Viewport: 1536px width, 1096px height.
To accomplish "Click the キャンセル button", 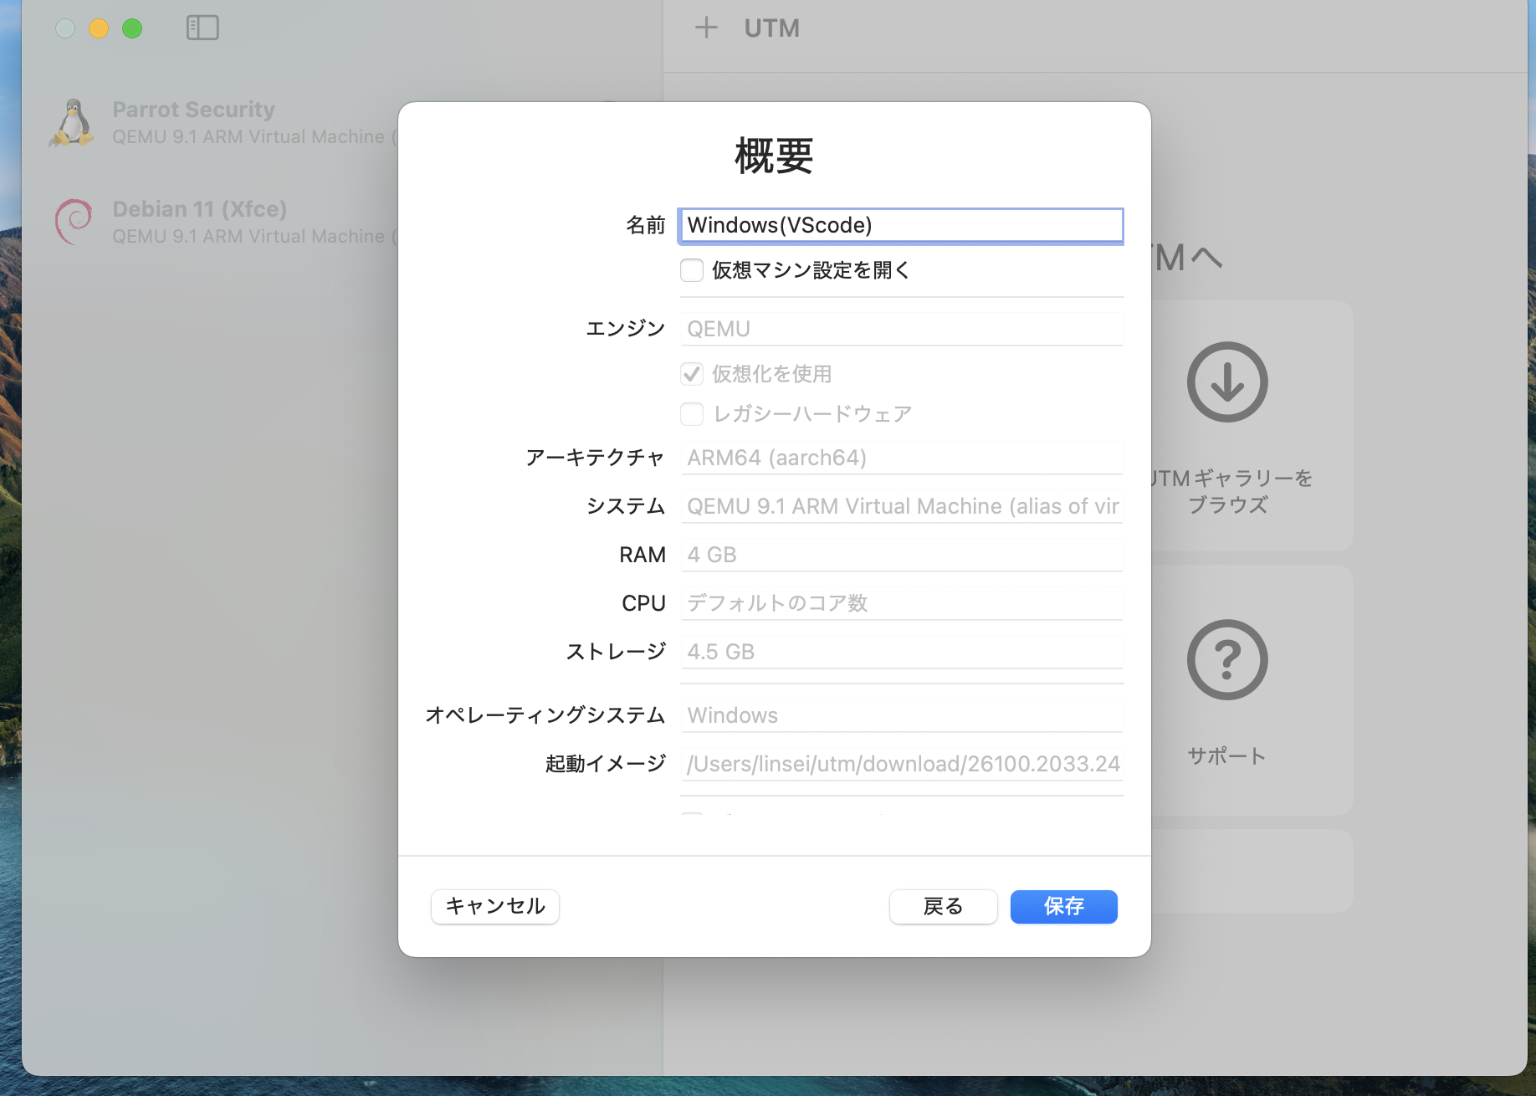I will pos(495,906).
